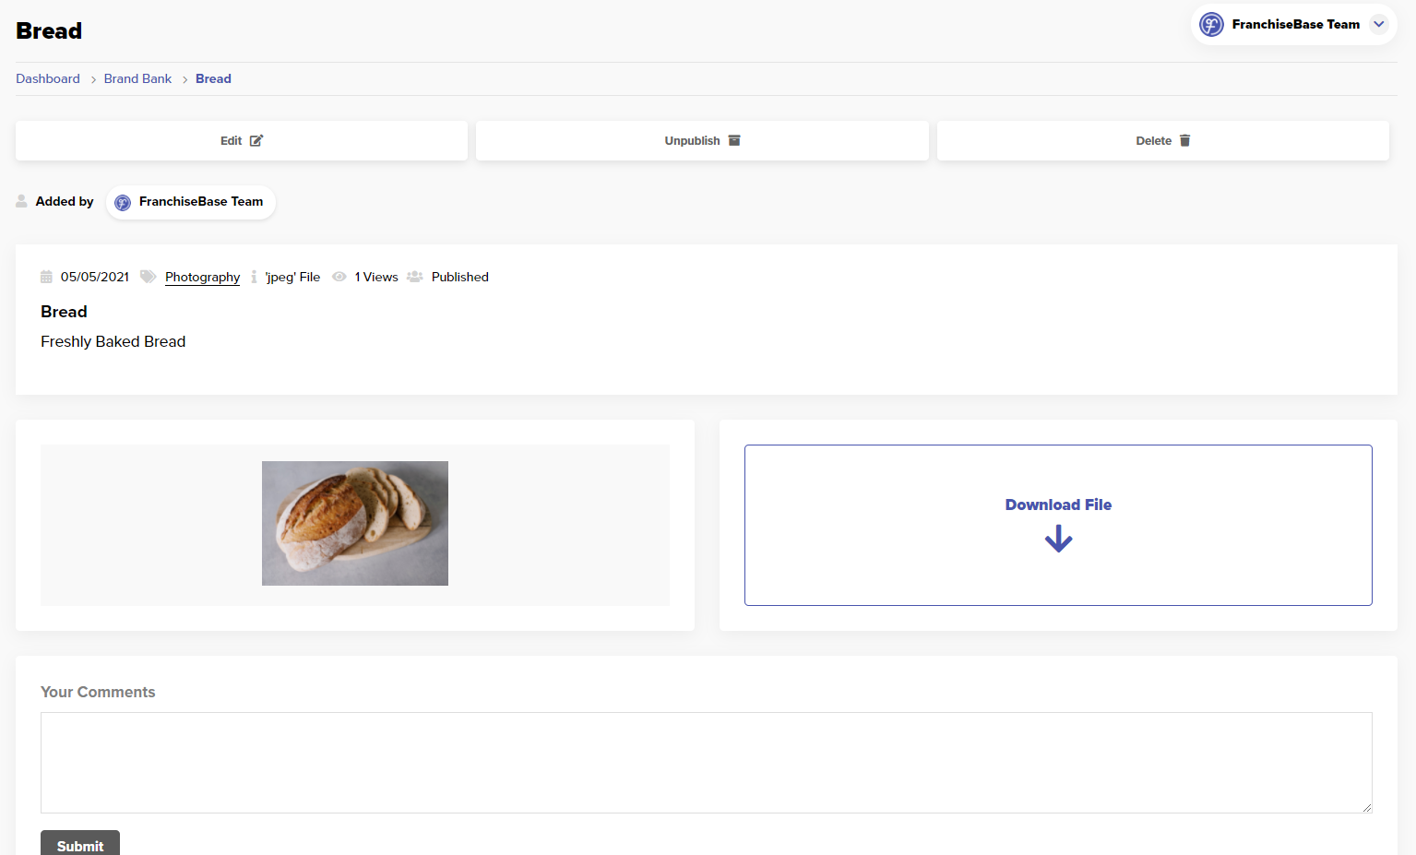Screen dimensions: 1416x855
Task: Click the eye icon beside 1 Views
Action: coord(339,278)
